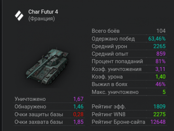Click the 63,46% win rate value
The image size is (174, 131).
157,39
